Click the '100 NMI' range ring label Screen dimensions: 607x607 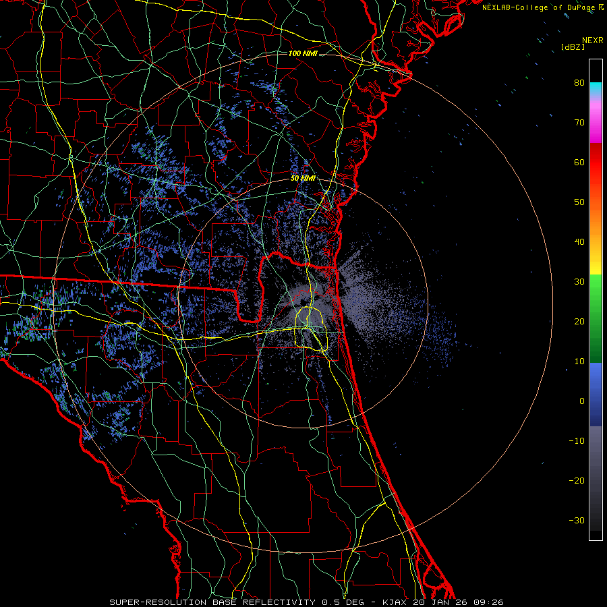click(303, 53)
